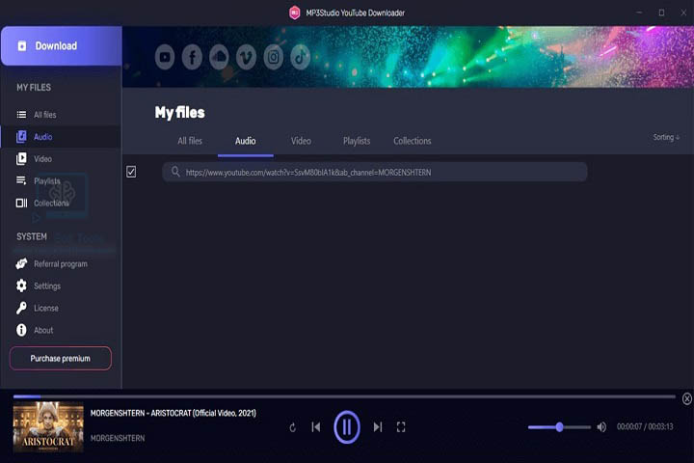Open Referral program page

point(61,264)
